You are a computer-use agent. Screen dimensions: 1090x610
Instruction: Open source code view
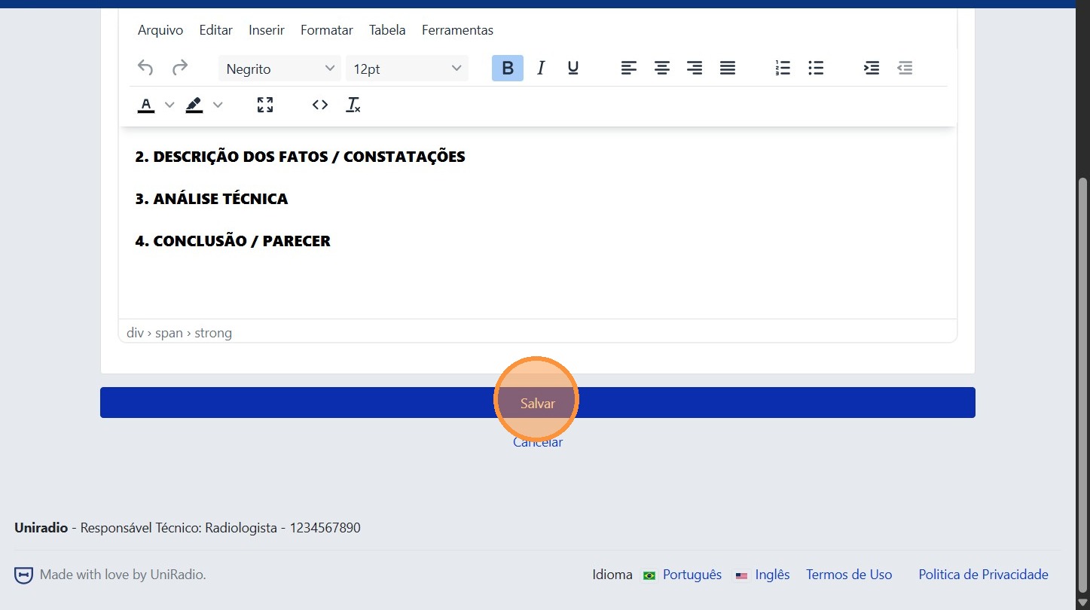click(320, 105)
